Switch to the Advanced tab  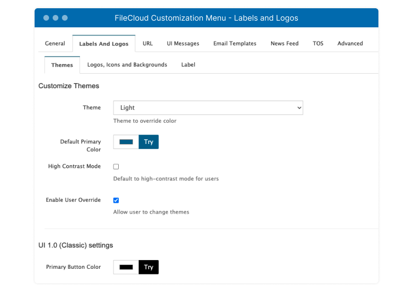click(350, 43)
